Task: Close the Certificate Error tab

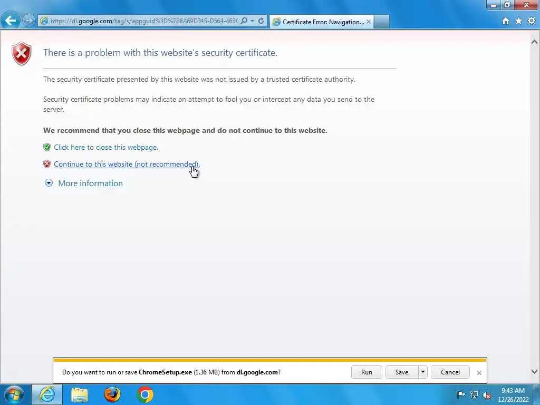Action: pyautogui.click(x=369, y=22)
